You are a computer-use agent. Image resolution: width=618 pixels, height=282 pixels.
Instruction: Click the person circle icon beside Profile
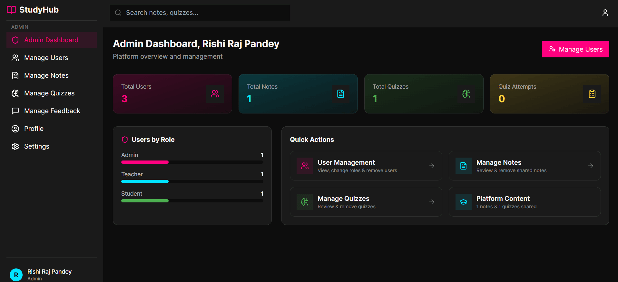pyautogui.click(x=15, y=129)
